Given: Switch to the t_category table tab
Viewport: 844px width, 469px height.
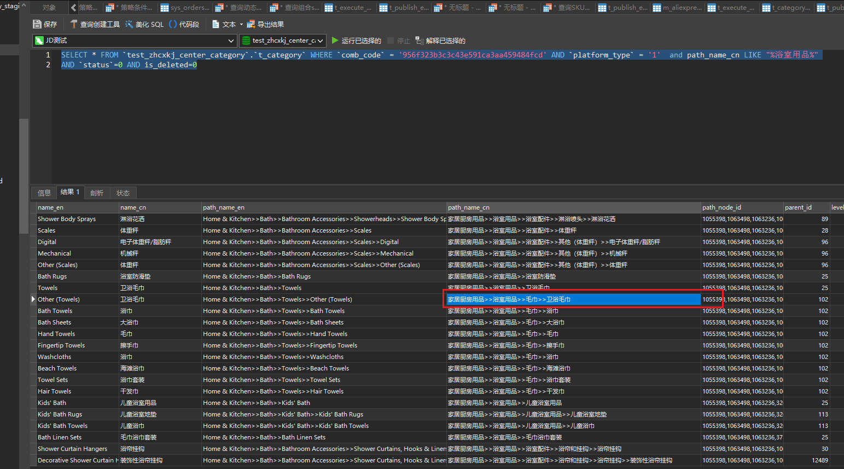Looking at the screenshot, I should [788, 8].
